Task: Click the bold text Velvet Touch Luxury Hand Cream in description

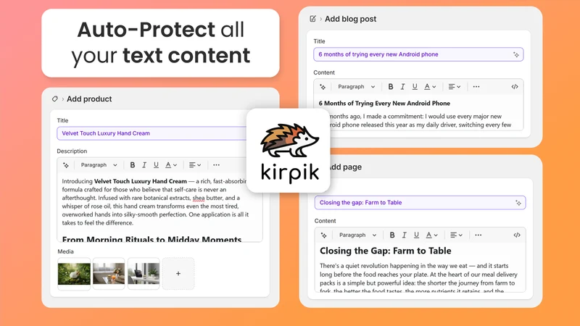Action: click(140, 182)
